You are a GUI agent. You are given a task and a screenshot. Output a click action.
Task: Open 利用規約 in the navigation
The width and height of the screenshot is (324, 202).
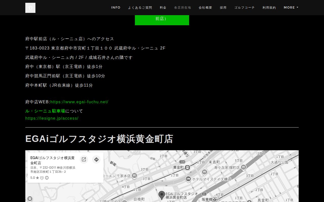269,8
